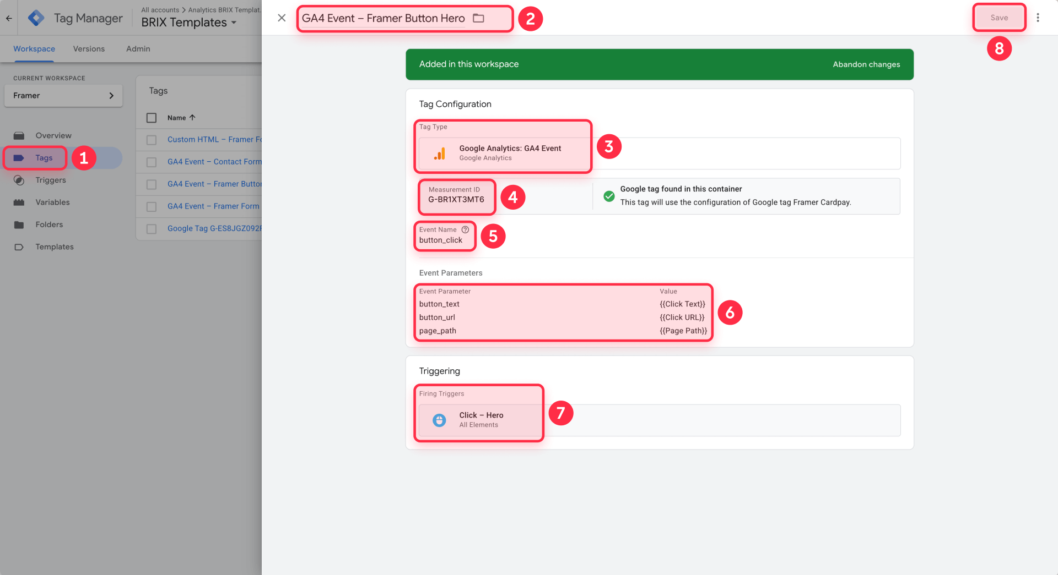
Task: Click the Event Name help question icon
Action: point(465,229)
